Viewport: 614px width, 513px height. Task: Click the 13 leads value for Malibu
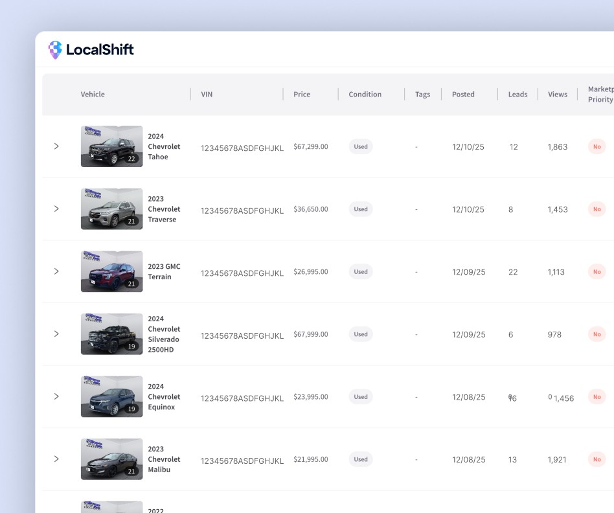512,459
